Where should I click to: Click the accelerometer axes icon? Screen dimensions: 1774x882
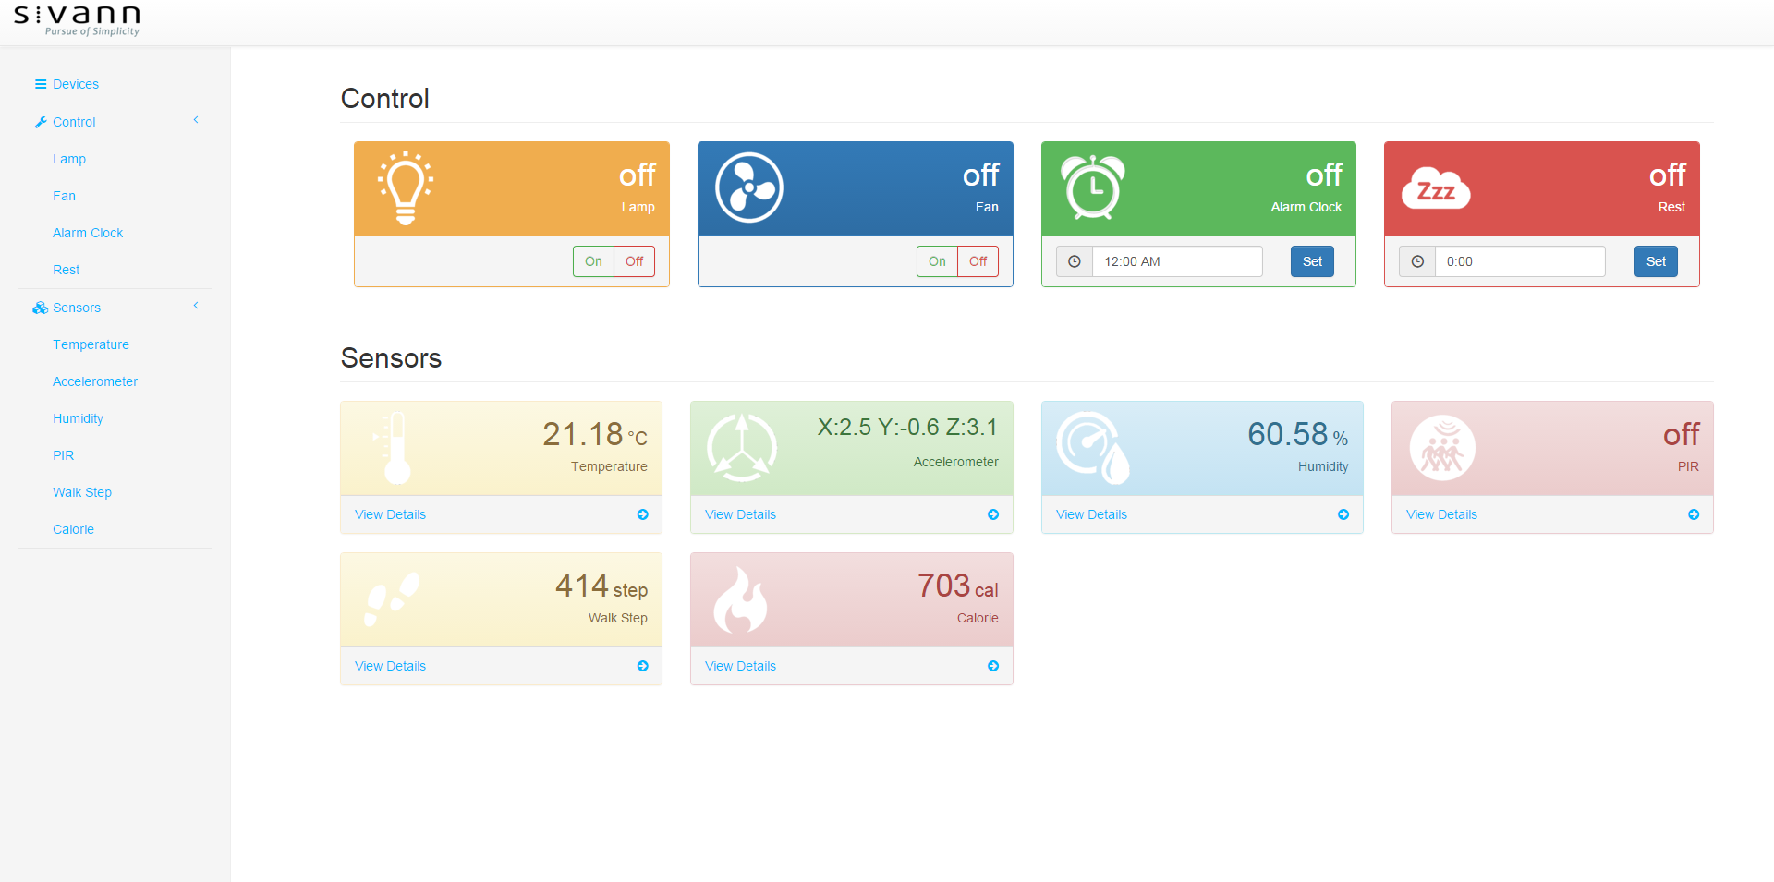click(742, 448)
